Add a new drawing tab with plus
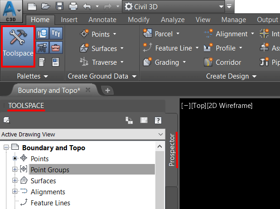280x209 pixels. (x=108, y=90)
